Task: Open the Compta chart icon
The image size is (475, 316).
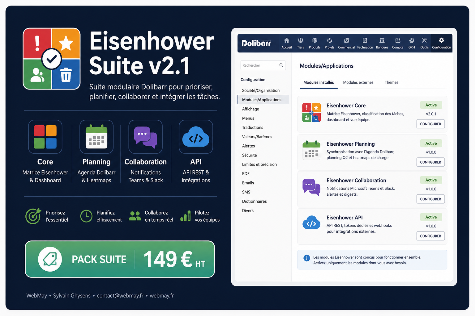Action: 398,40
